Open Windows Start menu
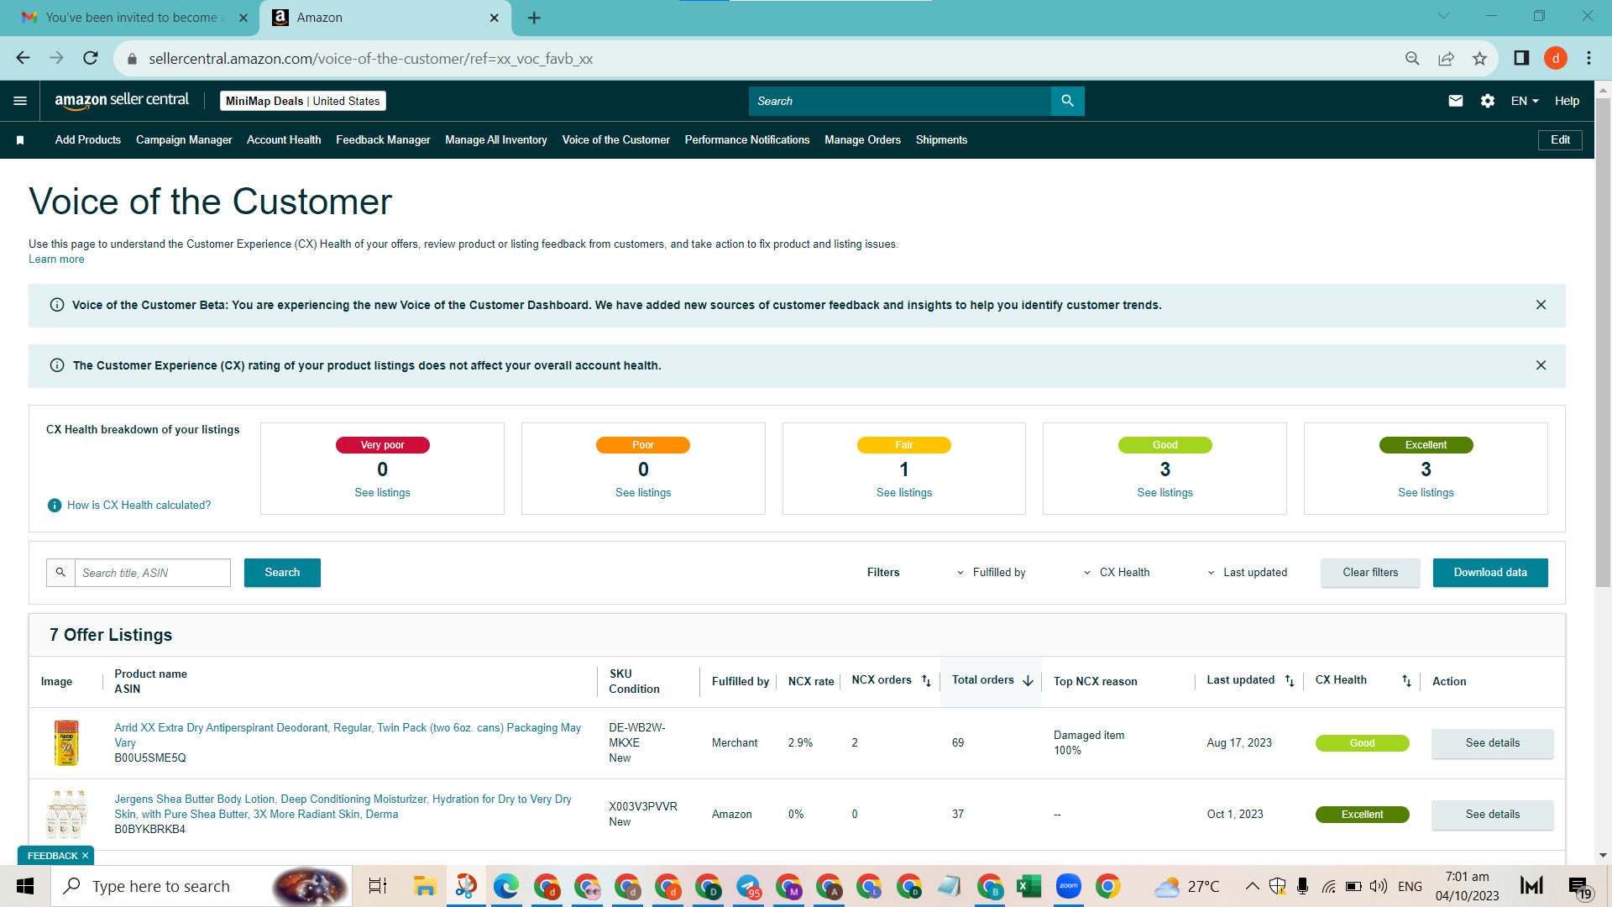The width and height of the screenshot is (1612, 907). pyautogui.click(x=25, y=886)
